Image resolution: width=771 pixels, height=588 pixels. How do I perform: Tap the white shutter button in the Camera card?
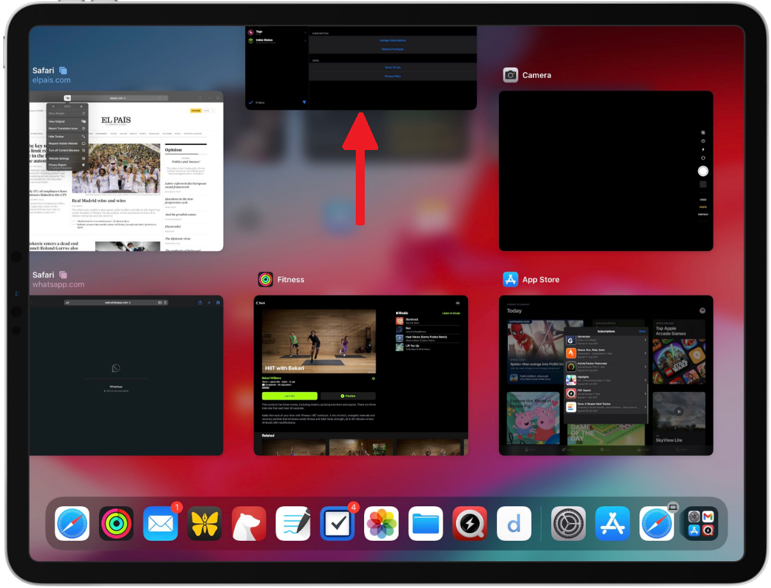pyautogui.click(x=703, y=171)
